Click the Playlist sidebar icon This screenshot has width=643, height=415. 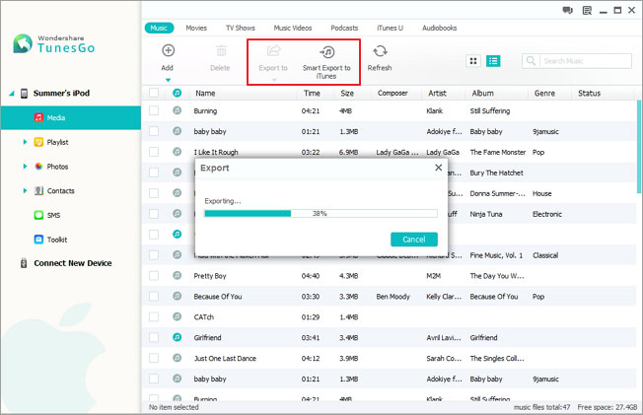38,142
